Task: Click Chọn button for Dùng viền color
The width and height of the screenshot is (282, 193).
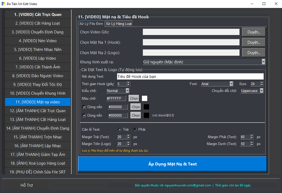Action: point(136,107)
